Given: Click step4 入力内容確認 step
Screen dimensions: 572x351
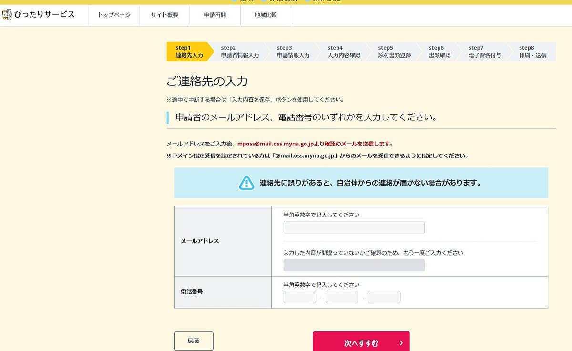Looking at the screenshot, I should pyautogui.click(x=344, y=52).
